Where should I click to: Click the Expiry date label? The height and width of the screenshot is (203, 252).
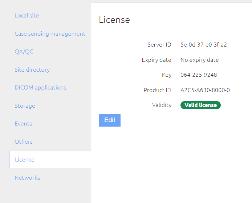point(157,60)
